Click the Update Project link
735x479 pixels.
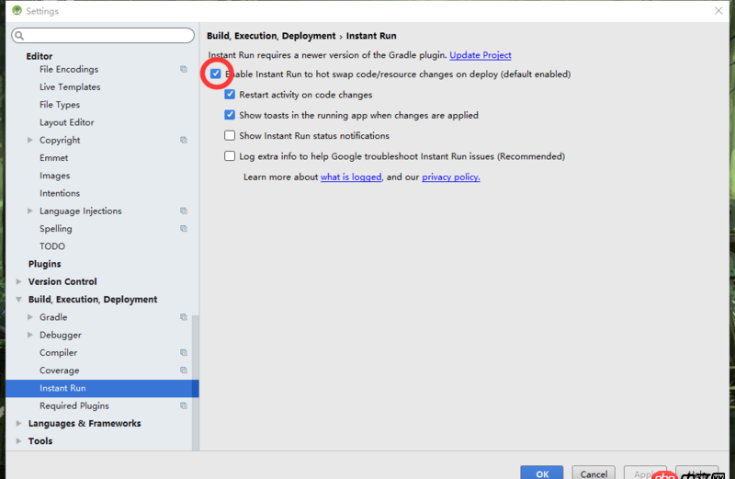click(480, 55)
